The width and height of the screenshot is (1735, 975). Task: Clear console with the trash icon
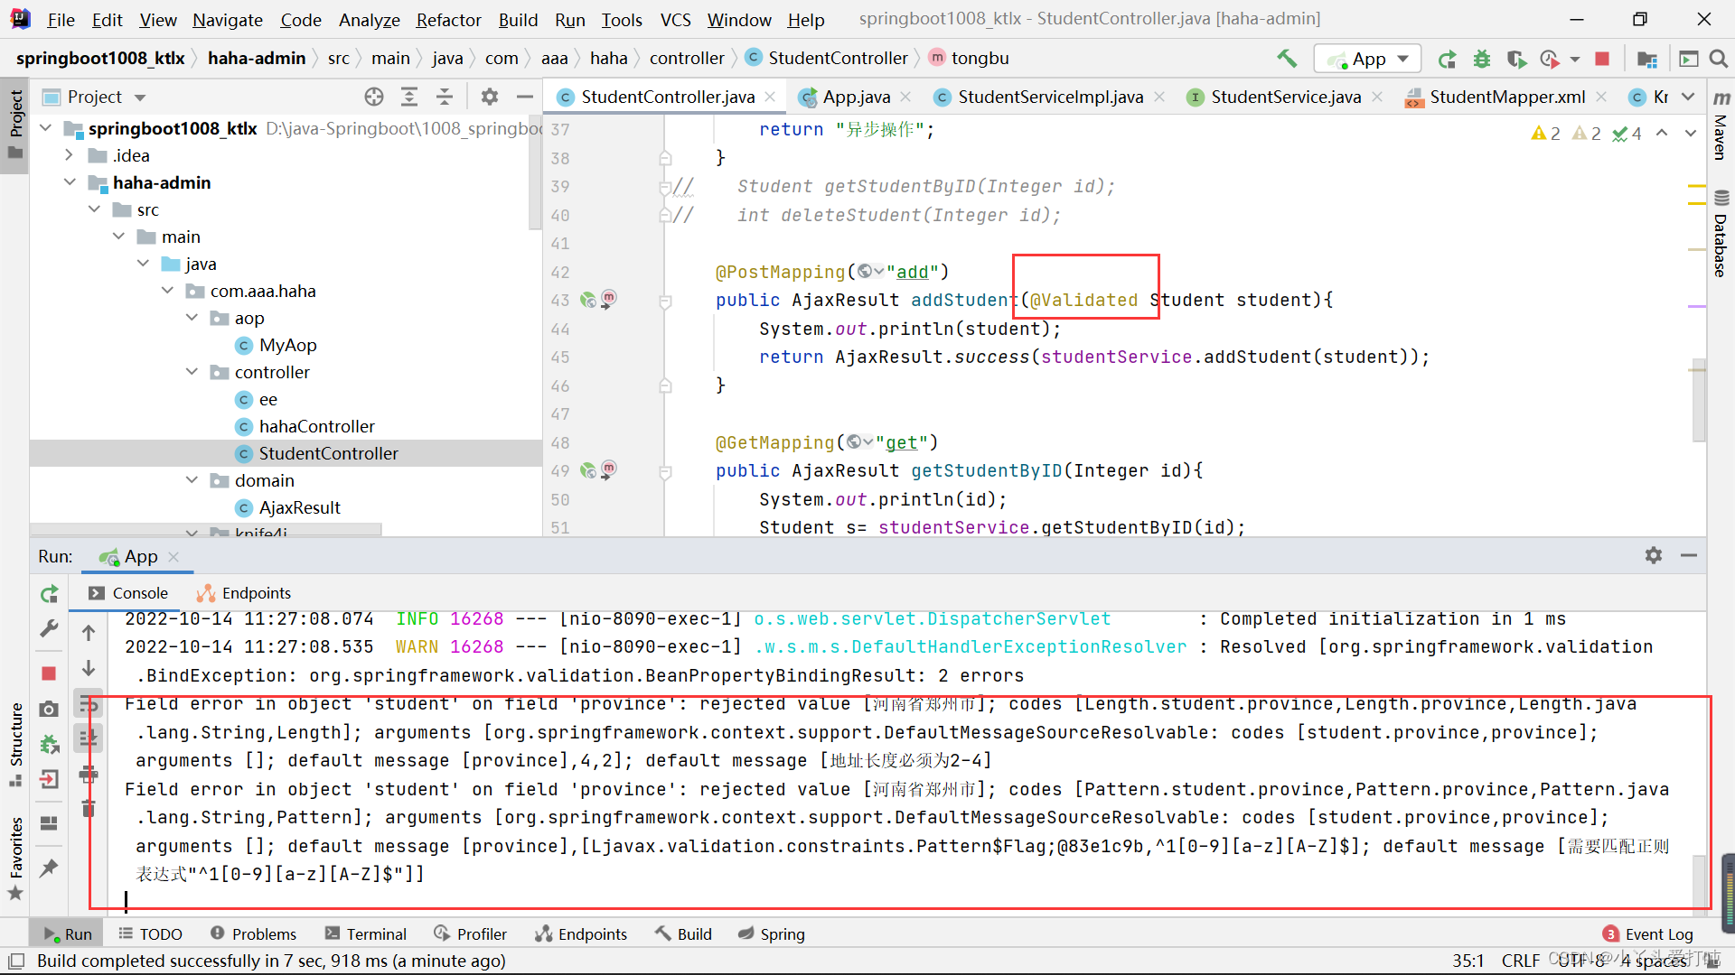[89, 809]
